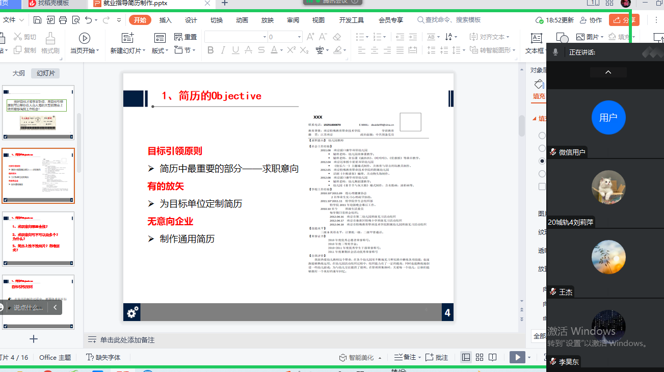This screenshot has width=664, height=372.
Task: Open the Insert (插入) ribbon tab
Action: click(x=166, y=20)
